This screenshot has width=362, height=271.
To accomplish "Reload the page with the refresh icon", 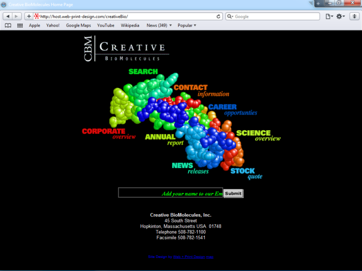I will [x=218, y=16].
